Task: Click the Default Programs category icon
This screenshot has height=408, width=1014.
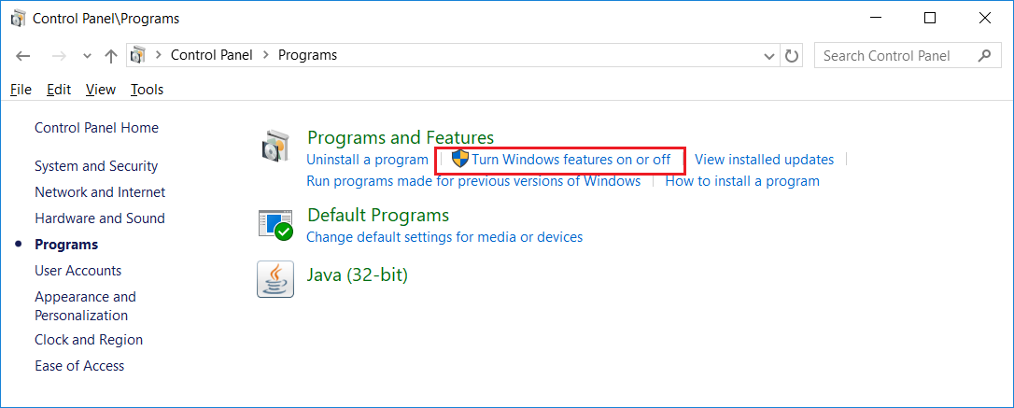Action: pyautogui.click(x=275, y=224)
